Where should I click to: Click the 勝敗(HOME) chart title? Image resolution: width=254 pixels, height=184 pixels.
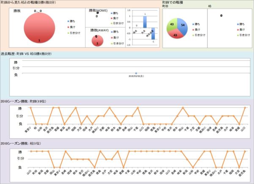[98, 11]
